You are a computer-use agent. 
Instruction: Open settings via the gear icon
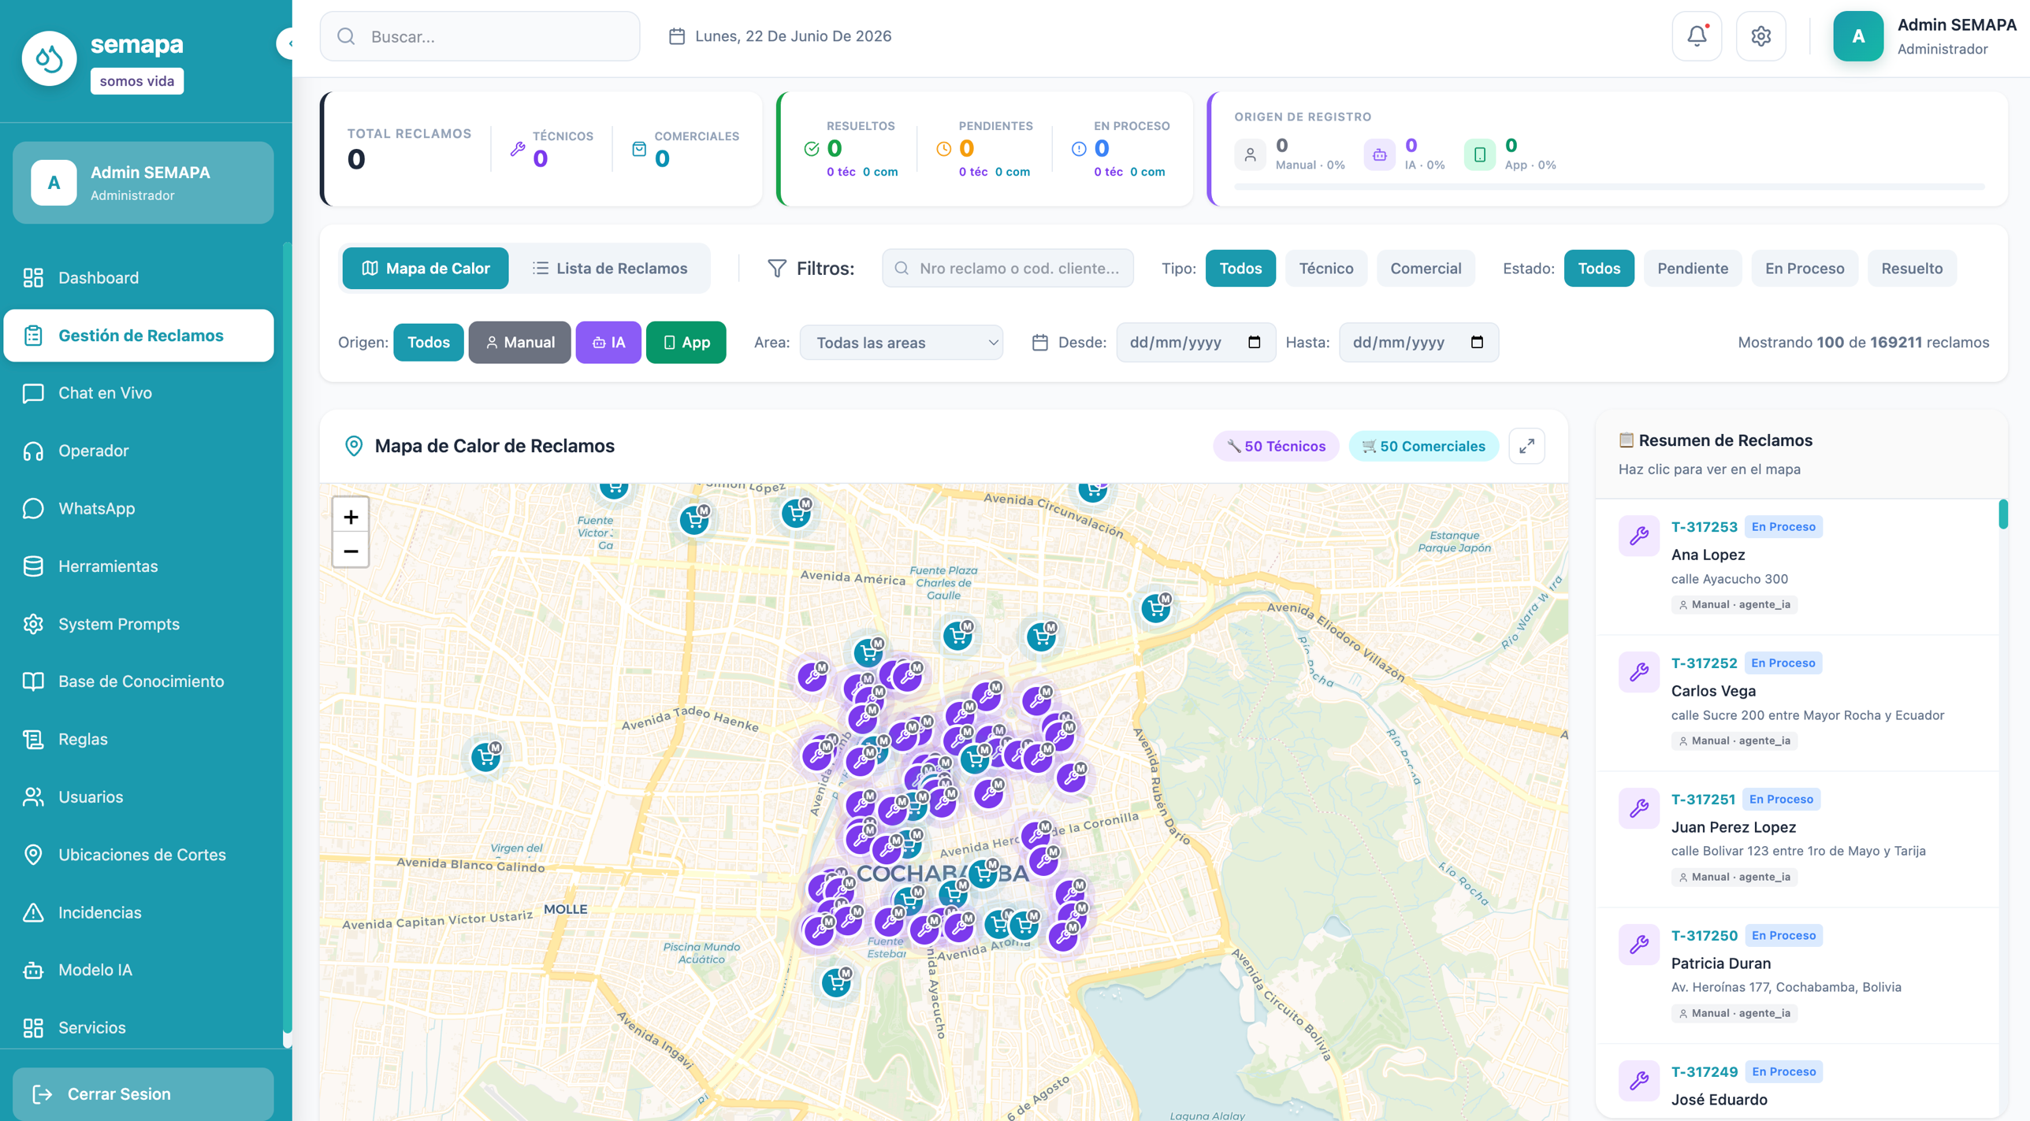point(1760,36)
